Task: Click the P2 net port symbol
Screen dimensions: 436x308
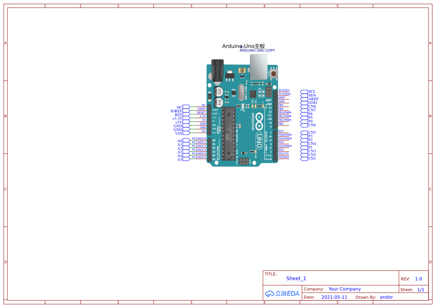Action: (x=304, y=140)
